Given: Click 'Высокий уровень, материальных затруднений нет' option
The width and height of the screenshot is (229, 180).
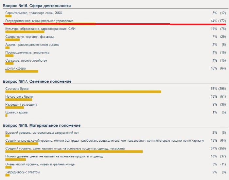Looking at the screenshot, I should [42, 133].
